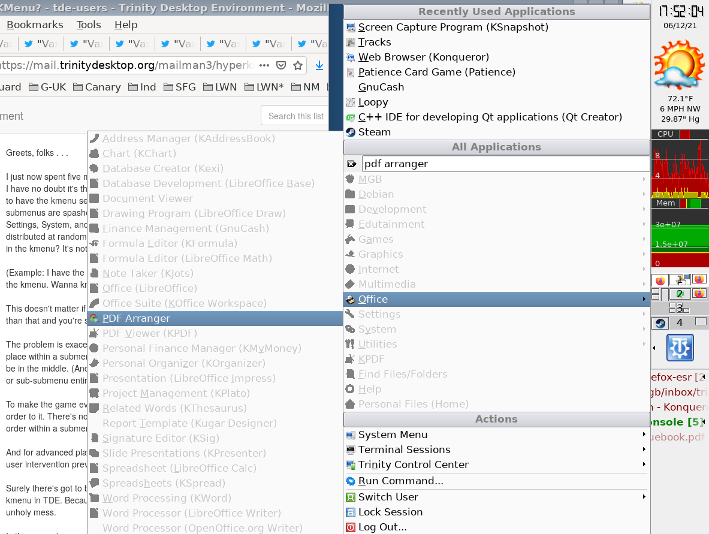
Task: Click the Search this list field
Action: point(296,116)
